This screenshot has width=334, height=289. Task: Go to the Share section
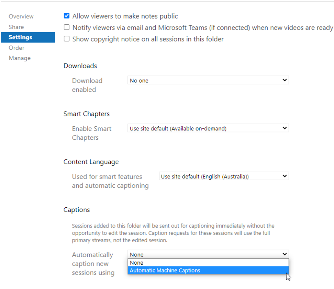16,27
